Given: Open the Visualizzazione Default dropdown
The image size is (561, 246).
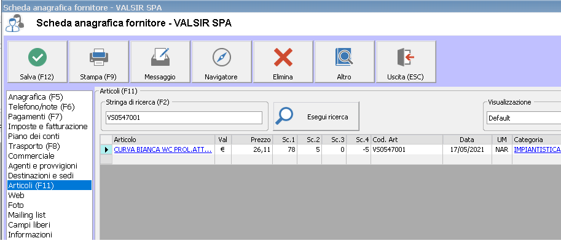Looking at the screenshot, I should point(524,118).
